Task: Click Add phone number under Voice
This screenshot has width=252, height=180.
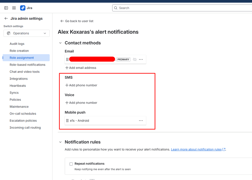Action: 83,103
